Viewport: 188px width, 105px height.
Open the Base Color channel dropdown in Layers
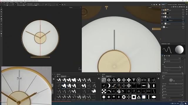click(164, 7)
